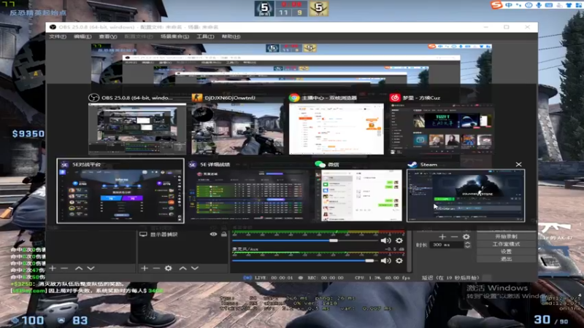This screenshot has height=328, width=584.
Task: Close the Steam window from the switcher
Action: (518, 165)
